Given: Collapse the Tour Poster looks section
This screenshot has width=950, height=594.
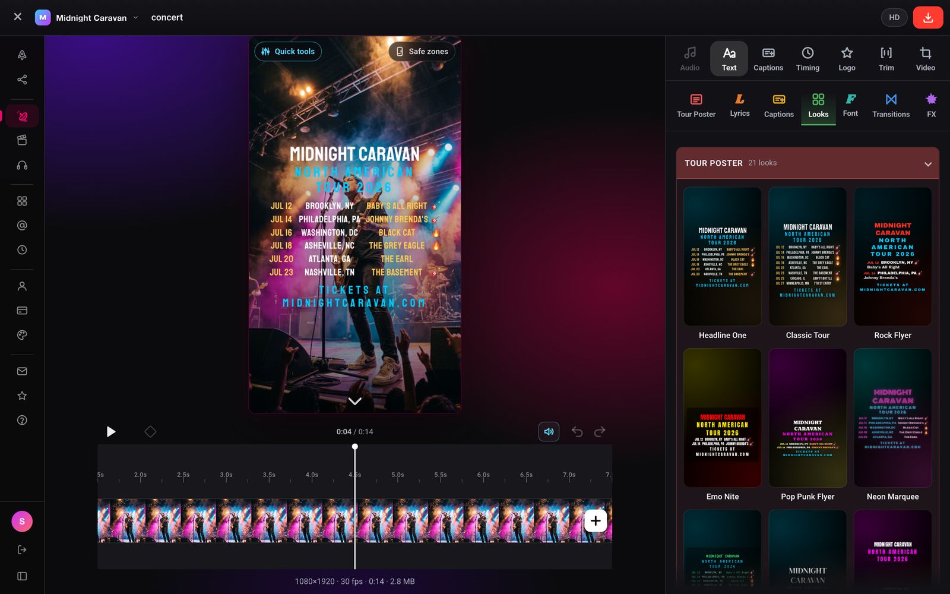Looking at the screenshot, I should 928,164.
